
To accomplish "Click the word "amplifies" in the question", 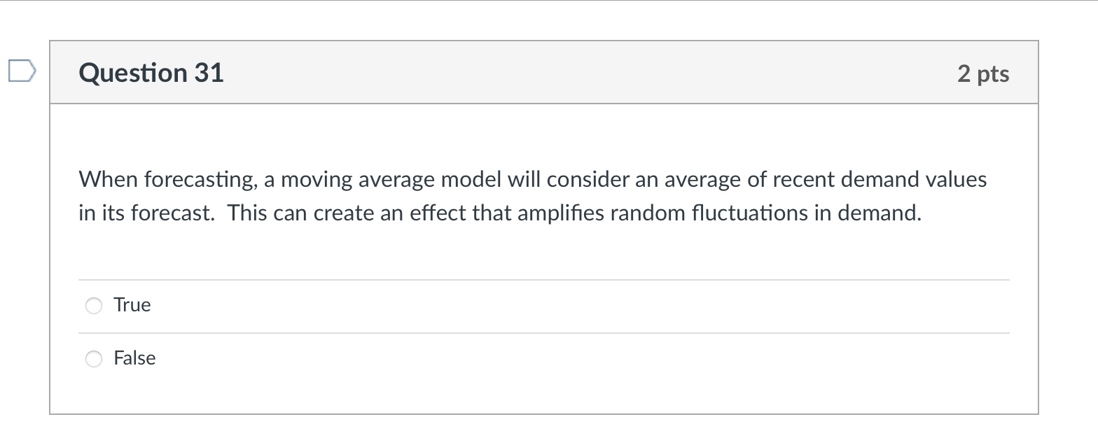I will (561, 213).
